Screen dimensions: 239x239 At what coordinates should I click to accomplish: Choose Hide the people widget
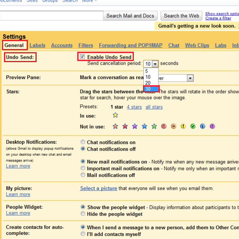pyautogui.click(x=83, y=214)
